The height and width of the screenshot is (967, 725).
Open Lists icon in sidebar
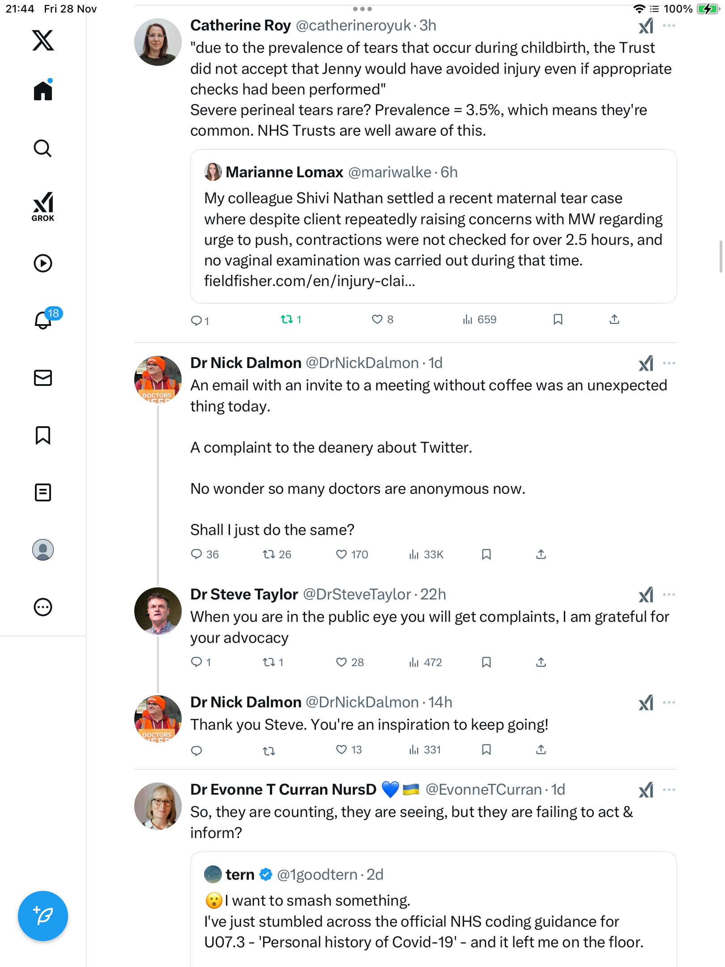(43, 492)
